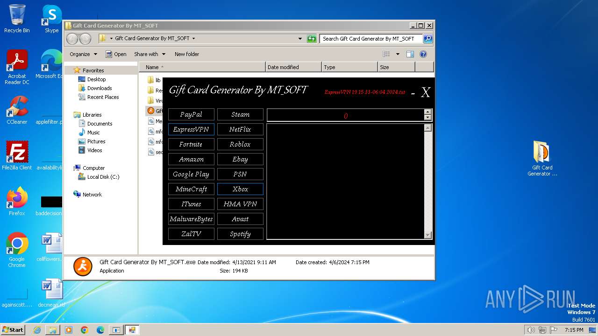Select the Roblox button
The width and height of the screenshot is (598, 336).
[x=240, y=144]
